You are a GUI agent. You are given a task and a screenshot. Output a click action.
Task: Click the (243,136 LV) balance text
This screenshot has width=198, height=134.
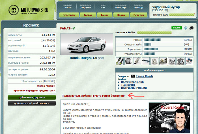pos(160,10)
